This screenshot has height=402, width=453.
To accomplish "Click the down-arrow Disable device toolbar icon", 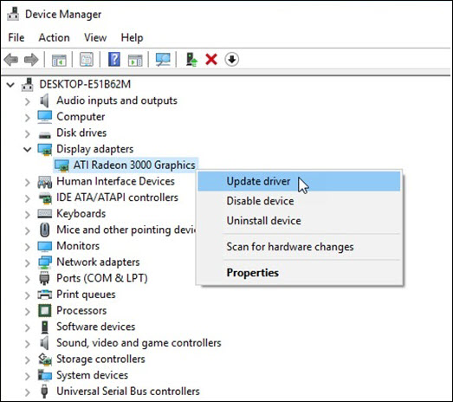I will click(232, 60).
